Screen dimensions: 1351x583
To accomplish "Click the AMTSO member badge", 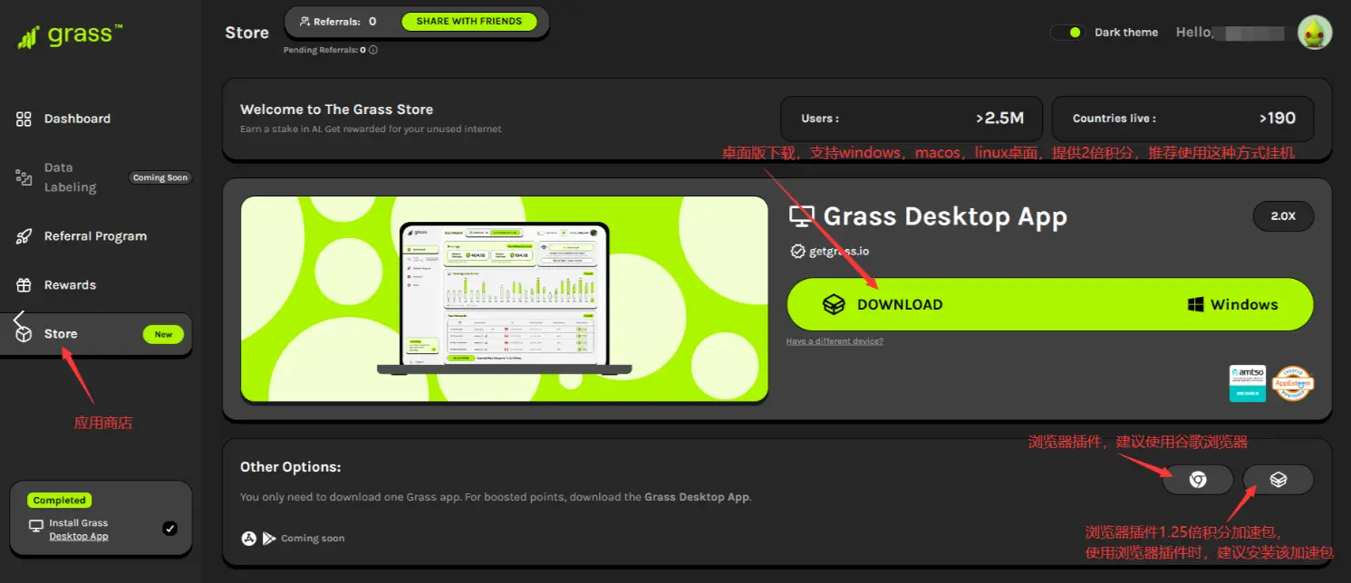I will (1247, 383).
